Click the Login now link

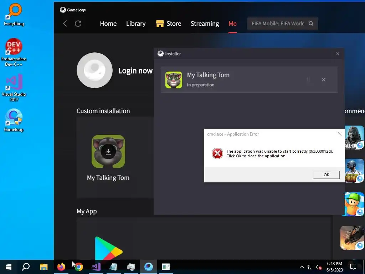[135, 71]
